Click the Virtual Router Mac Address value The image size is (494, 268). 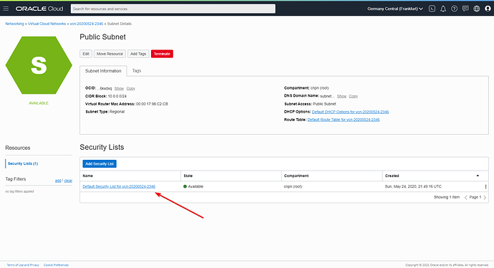coord(152,104)
